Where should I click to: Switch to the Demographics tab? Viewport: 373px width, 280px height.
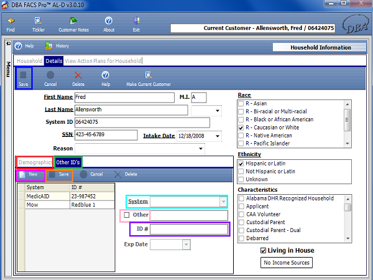pos(35,162)
